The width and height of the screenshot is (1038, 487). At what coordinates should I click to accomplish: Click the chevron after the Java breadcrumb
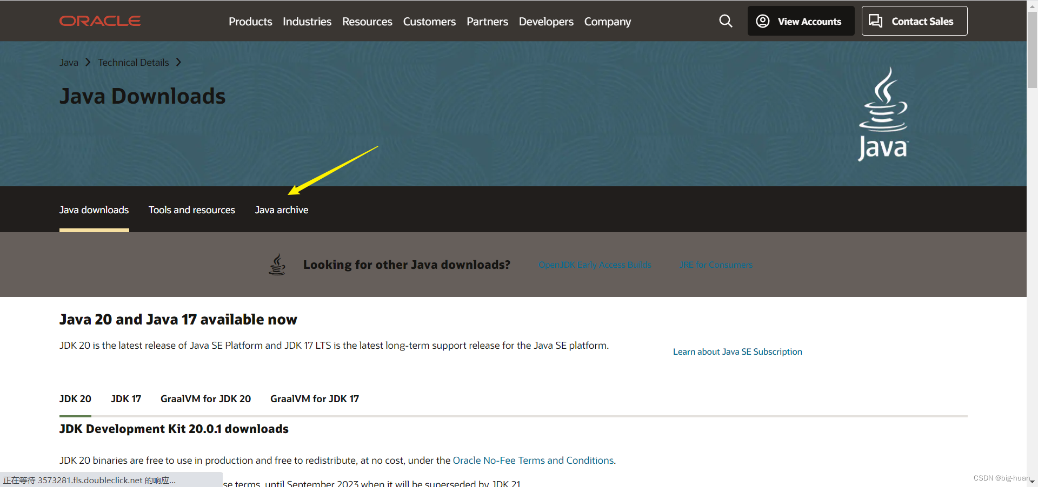(88, 63)
